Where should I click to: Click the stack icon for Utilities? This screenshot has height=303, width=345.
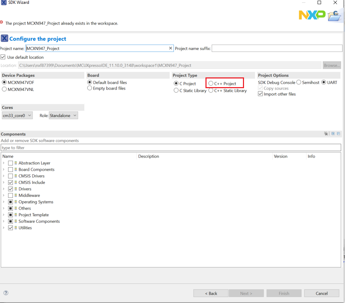tap(16, 228)
